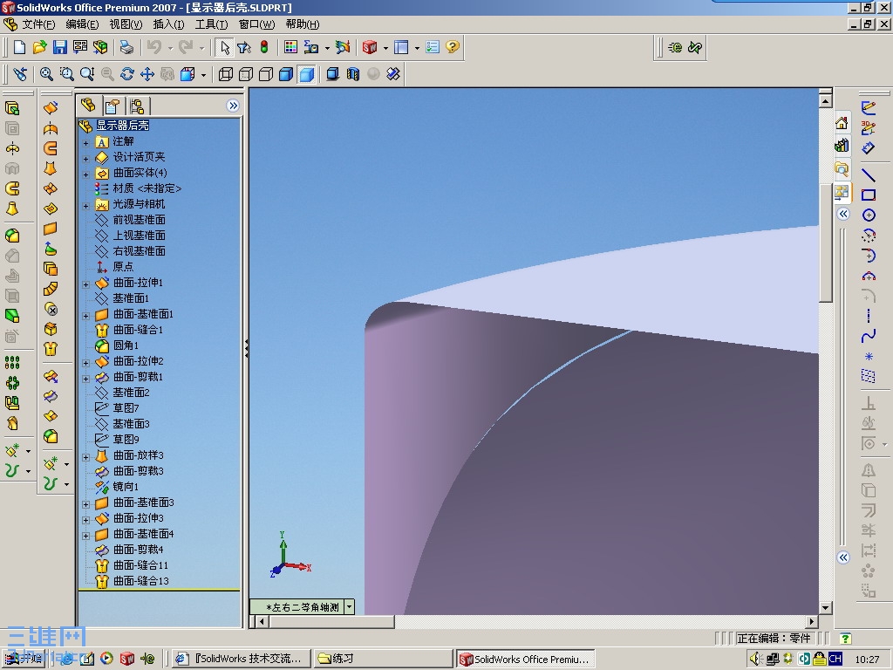Zoom to fit using the magnifier icon
This screenshot has height=670, width=893.
click(x=46, y=74)
